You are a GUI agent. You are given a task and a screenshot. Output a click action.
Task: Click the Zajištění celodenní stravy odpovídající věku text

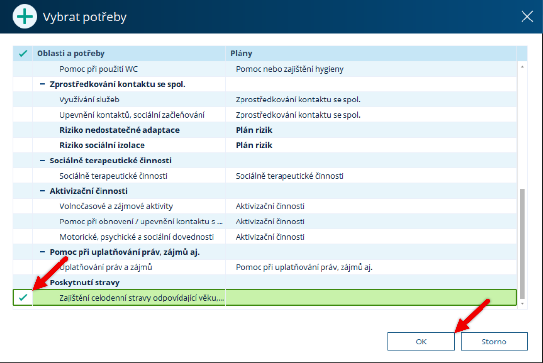pyautogui.click(x=141, y=298)
